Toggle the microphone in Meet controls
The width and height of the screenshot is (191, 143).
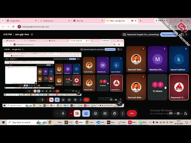[63, 113]
